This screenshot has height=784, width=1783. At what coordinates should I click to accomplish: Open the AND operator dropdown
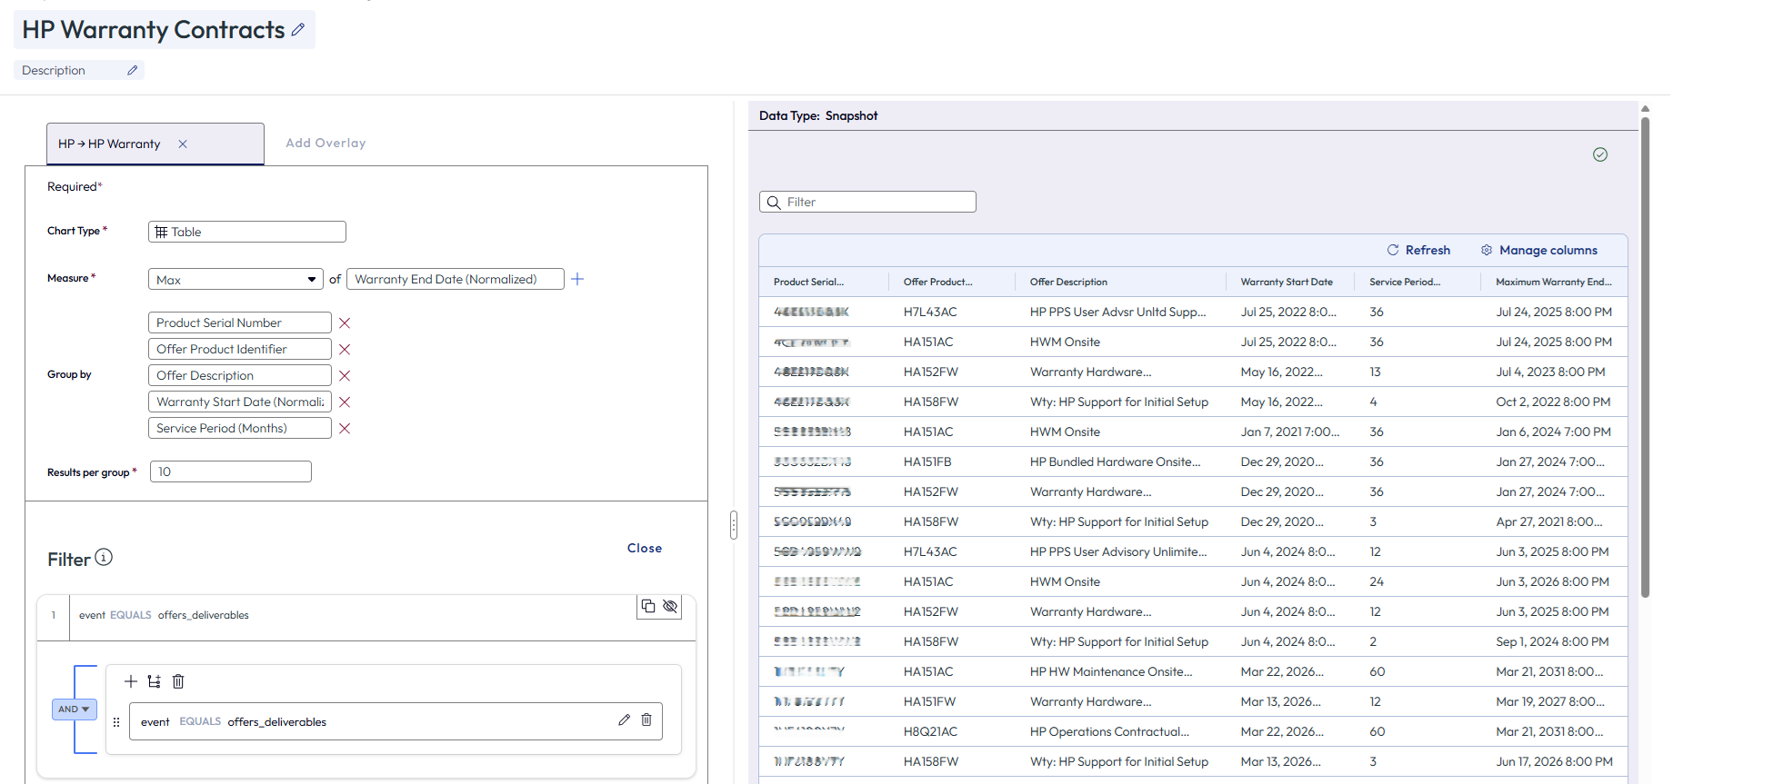tap(75, 710)
